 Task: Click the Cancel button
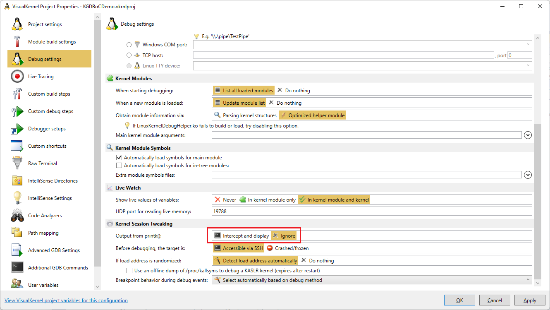[x=495, y=300]
